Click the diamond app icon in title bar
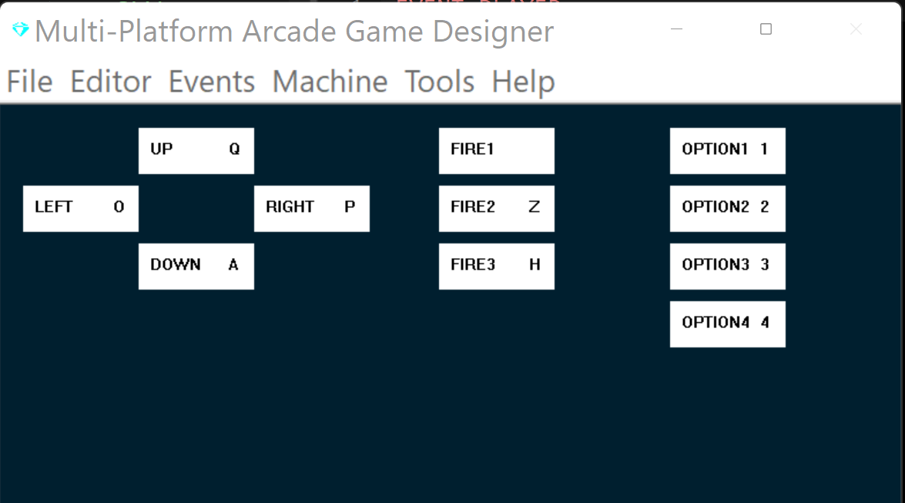905x503 pixels. click(x=20, y=29)
